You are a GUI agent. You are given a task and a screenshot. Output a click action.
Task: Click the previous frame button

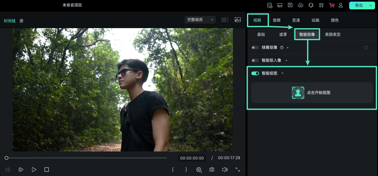coord(7,170)
